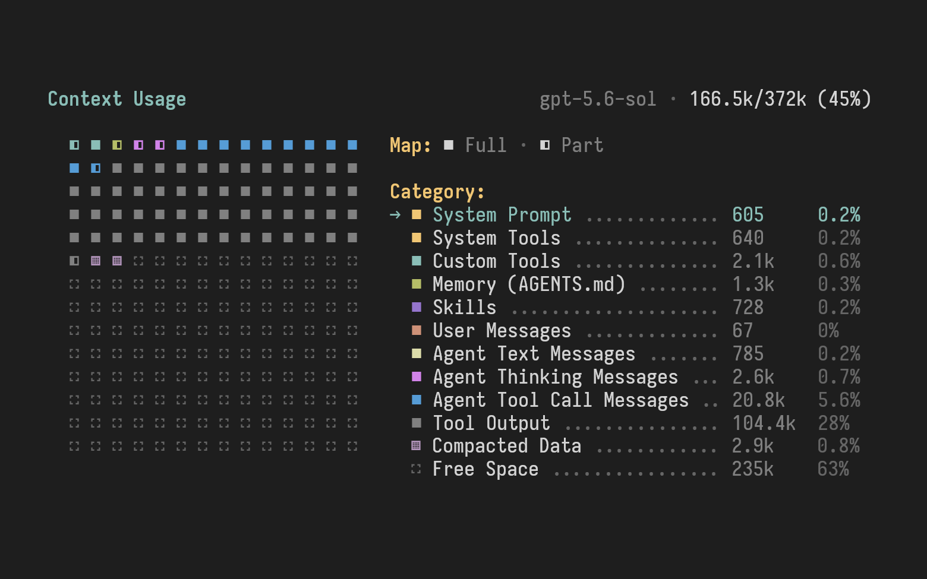Click the Agent Tool Call Messages blue swatch
Viewport: 927px width, 579px height.
point(417,400)
